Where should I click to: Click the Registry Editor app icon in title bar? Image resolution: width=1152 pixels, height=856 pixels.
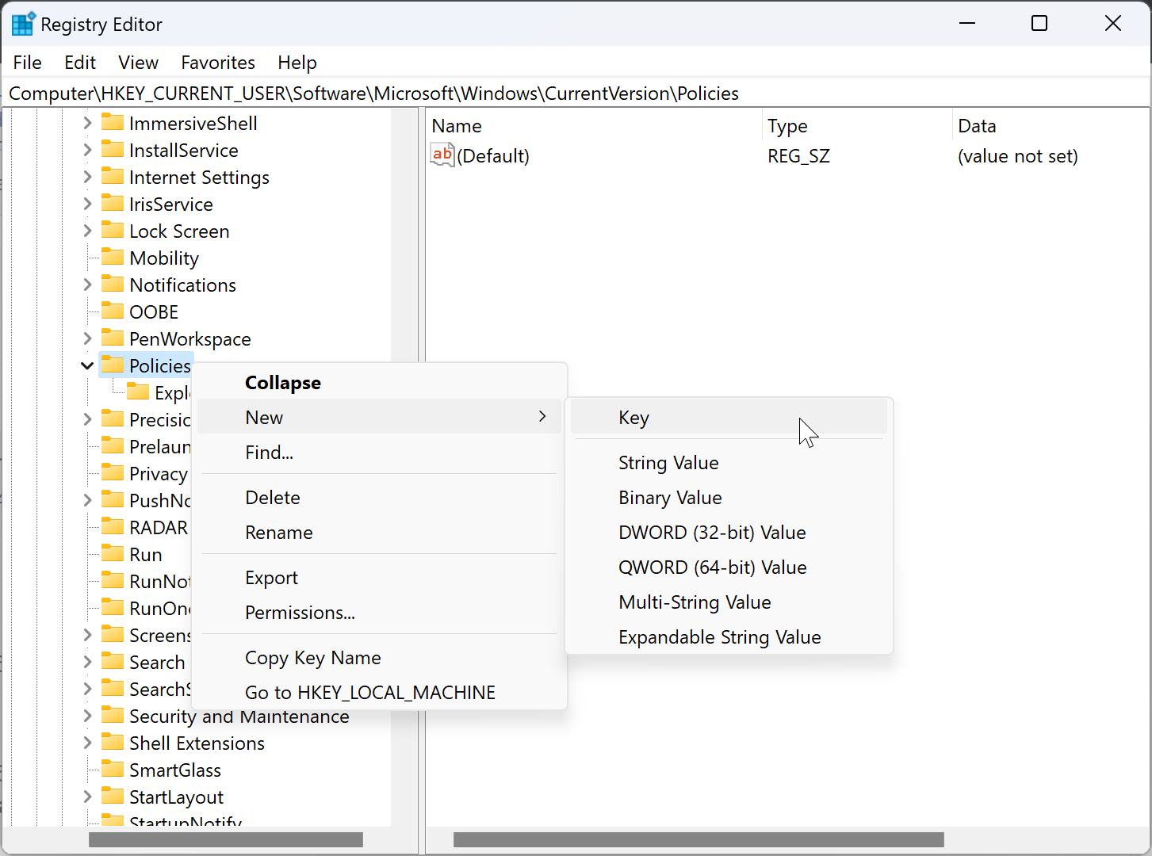click(23, 24)
